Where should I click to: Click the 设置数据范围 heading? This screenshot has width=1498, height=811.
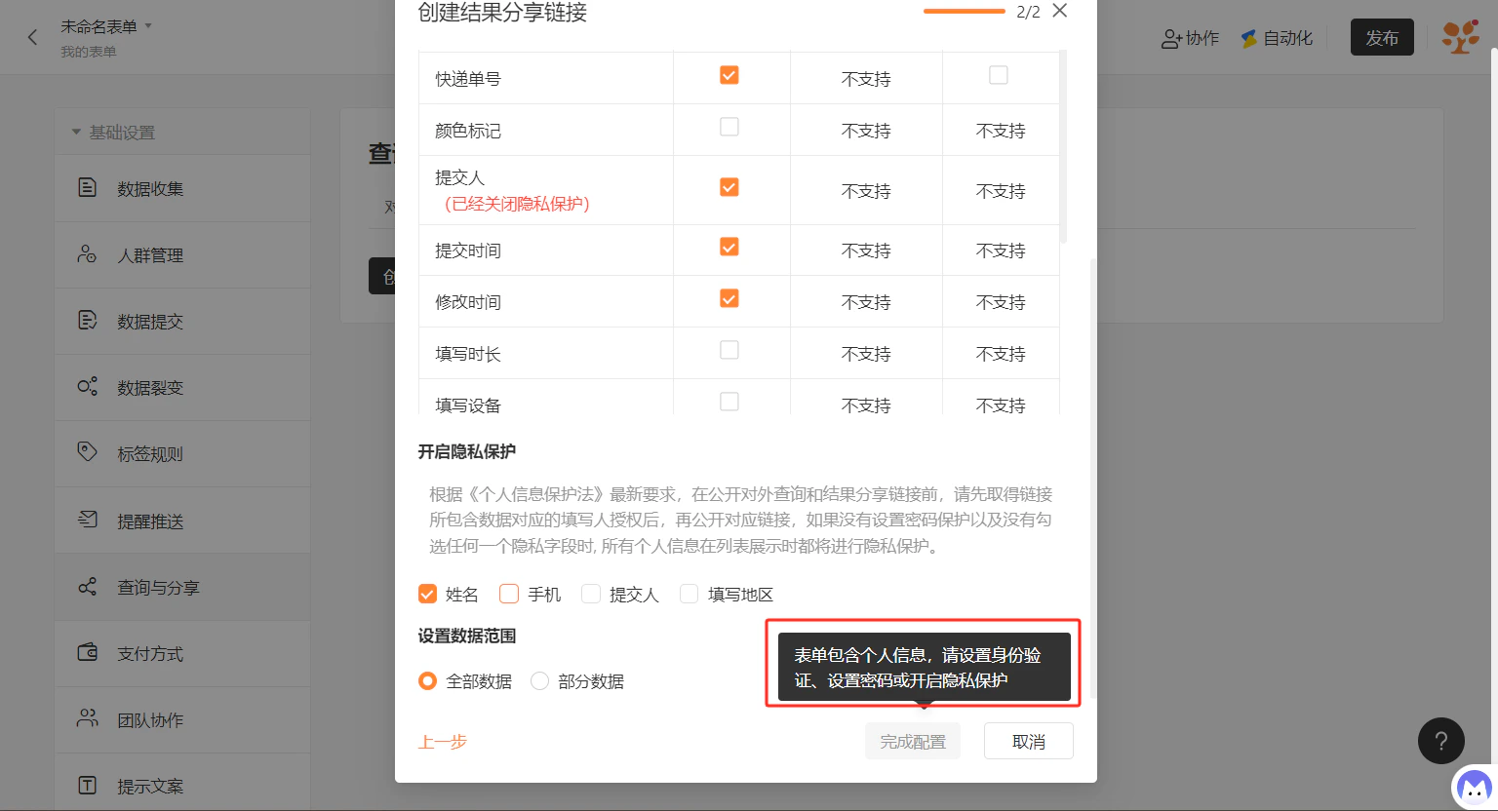(467, 636)
